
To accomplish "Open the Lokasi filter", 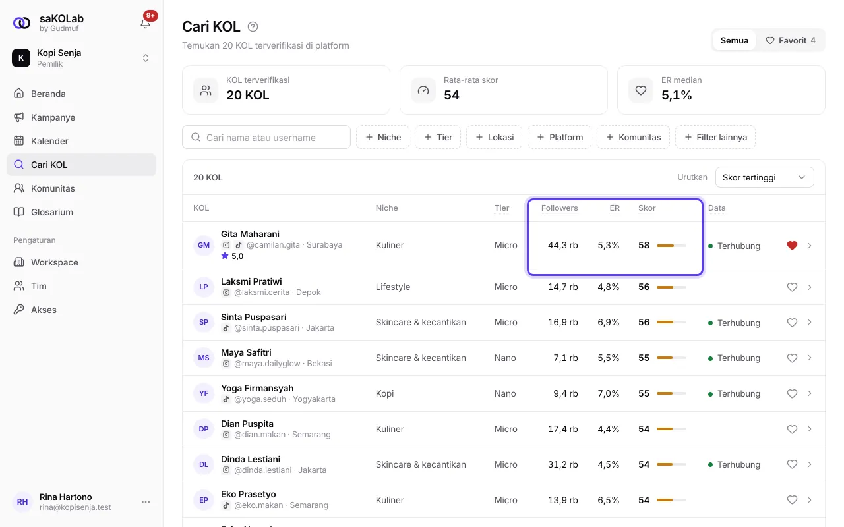I will [x=495, y=137].
